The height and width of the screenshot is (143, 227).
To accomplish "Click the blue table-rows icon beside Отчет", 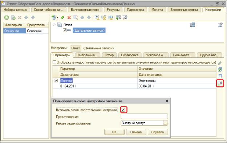I will pos(193,25).
